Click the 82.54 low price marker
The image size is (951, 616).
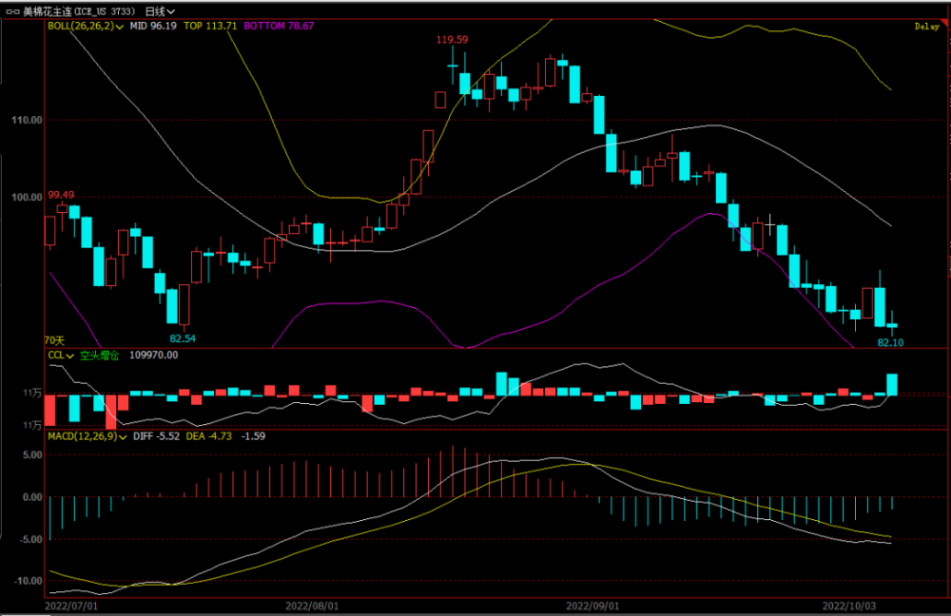click(183, 338)
